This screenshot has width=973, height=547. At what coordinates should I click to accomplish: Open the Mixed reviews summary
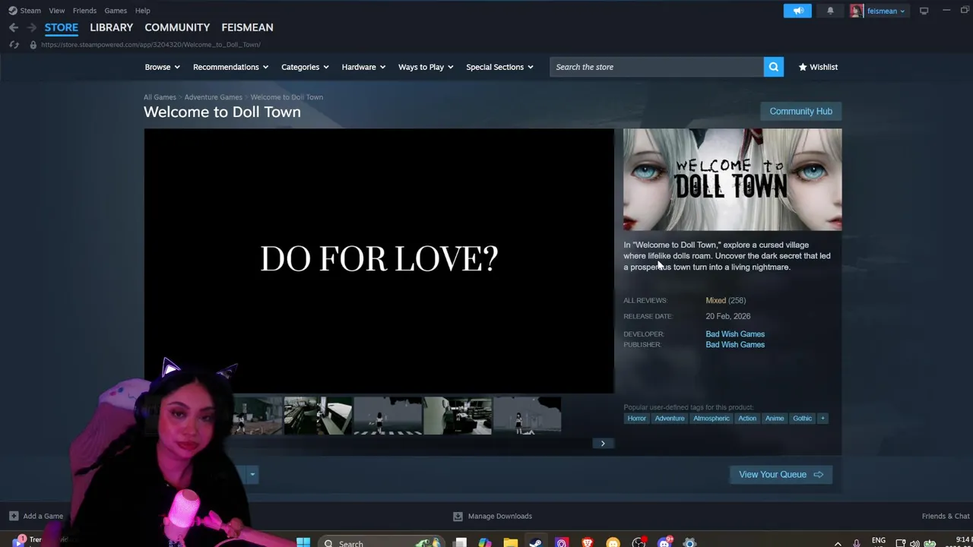click(x=715, y=300)
